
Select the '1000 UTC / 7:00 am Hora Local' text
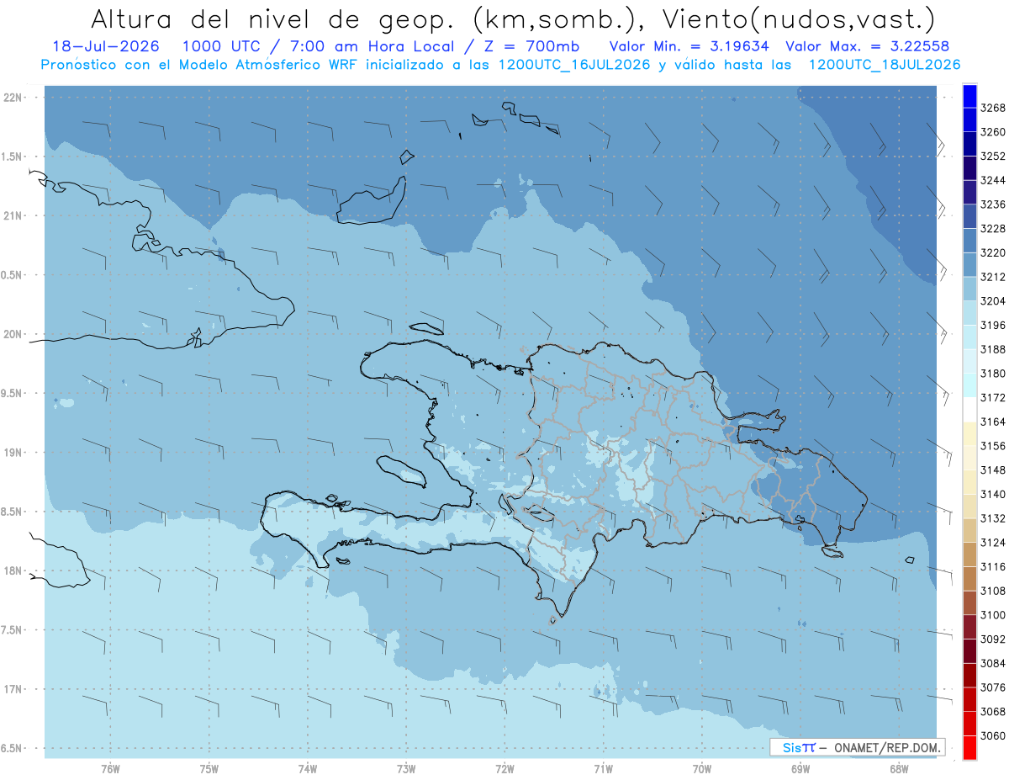[x=324, y=46]
